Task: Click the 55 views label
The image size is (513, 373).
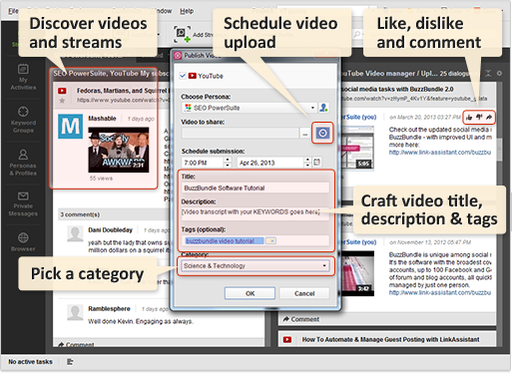Action: [x=101, y=179]
